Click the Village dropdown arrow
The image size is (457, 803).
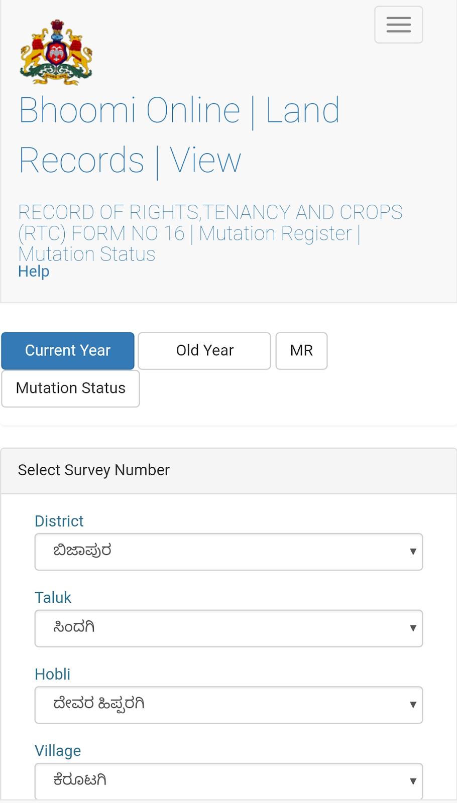[413, 781]
